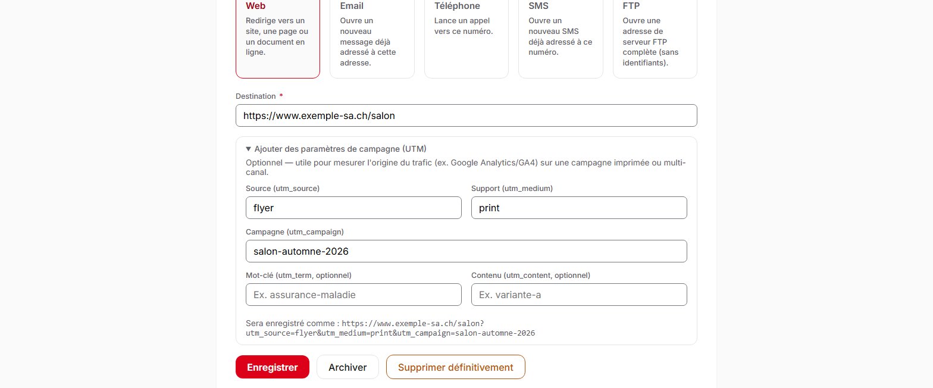Click the 'Mot-clé (utm_term, optionnel)' label
This screenshot has width=933, height=388.
299,275
